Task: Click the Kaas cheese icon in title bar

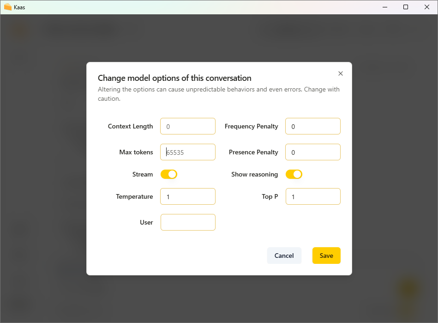Action: click(x=7, y=7)
